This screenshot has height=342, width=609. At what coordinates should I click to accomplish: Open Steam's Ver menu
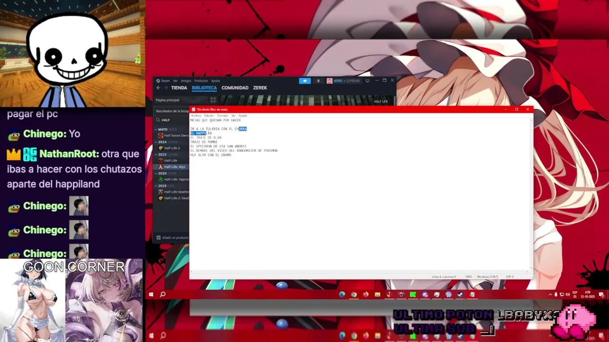175,81
